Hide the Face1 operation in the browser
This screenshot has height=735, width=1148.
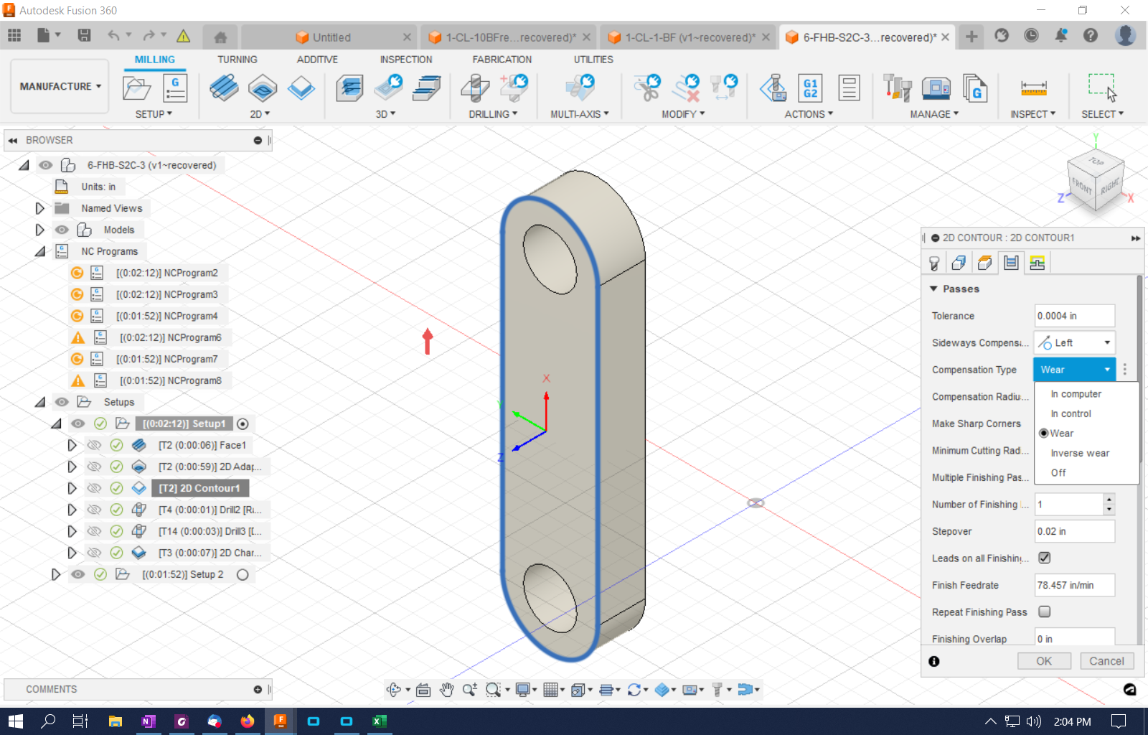point(94,445)
